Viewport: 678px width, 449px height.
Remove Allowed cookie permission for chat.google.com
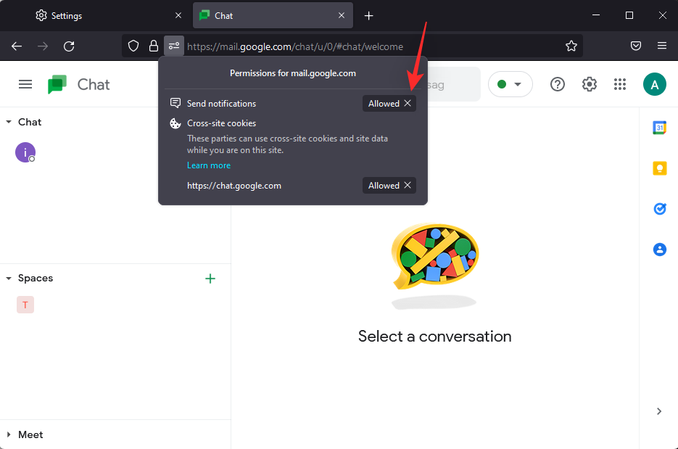tap(408, 186)
